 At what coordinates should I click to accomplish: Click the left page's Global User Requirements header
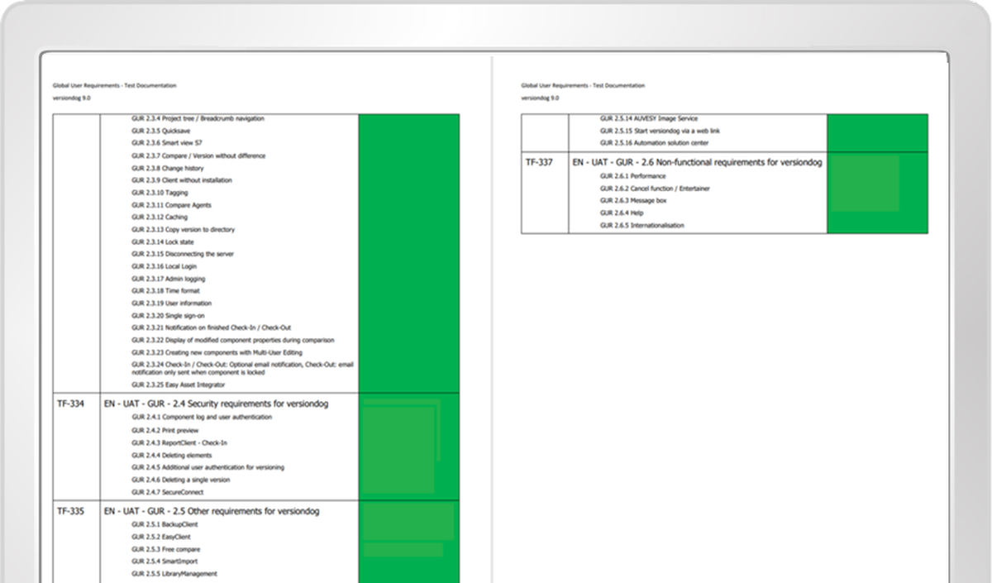[114, 86]
